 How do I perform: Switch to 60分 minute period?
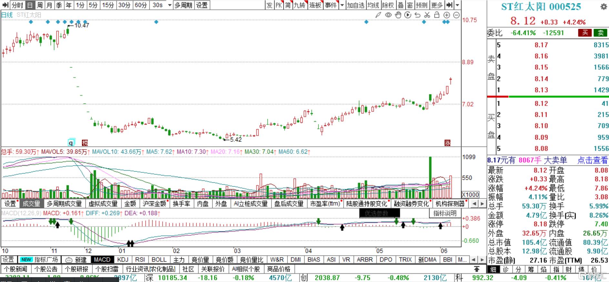point(141,5)
